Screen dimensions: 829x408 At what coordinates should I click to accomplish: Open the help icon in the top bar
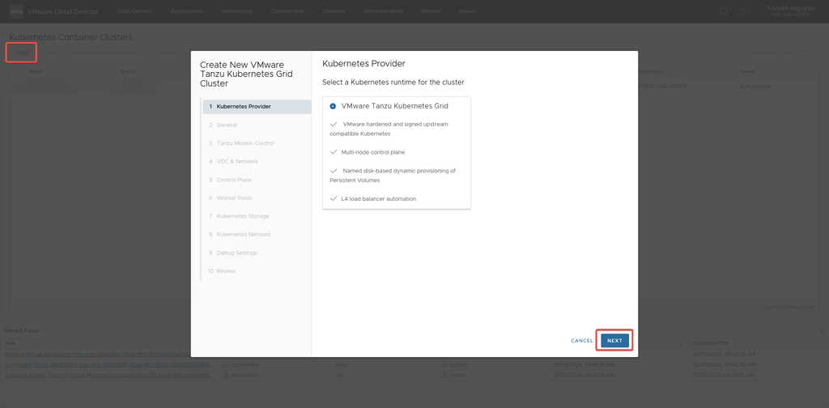click(742, 11)
